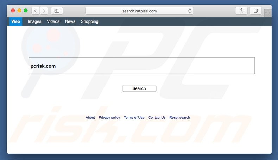This screenshot has height=160, width=278.
Task: Close the window with the red button
Action: point(13,11)
